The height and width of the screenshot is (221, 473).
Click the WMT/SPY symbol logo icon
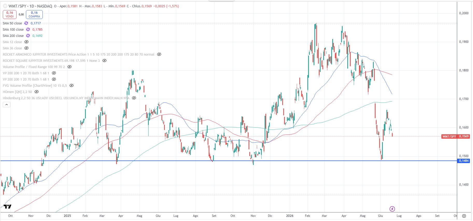click(x=5, y=6)
